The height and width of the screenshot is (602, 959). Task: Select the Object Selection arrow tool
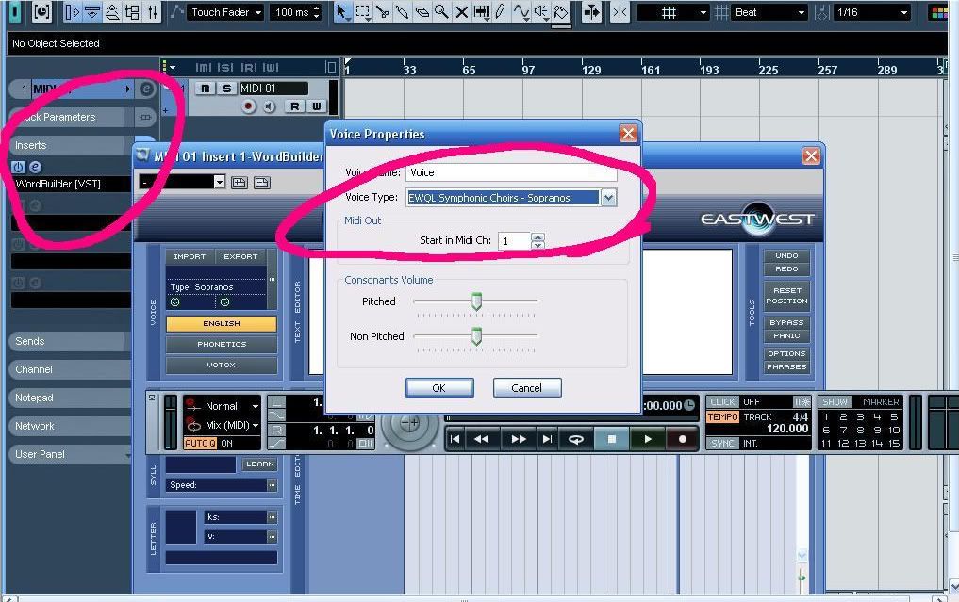tap(343, 12)
